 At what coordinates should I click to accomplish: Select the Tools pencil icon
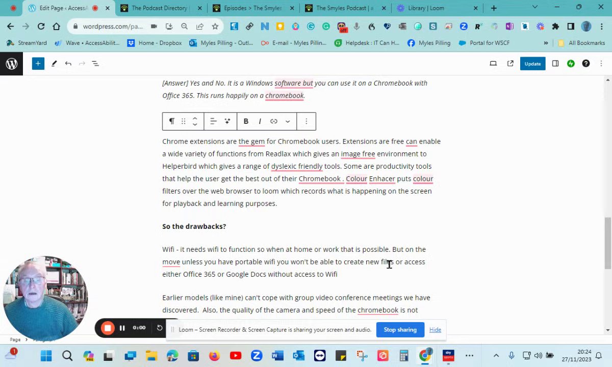(54, 64)
